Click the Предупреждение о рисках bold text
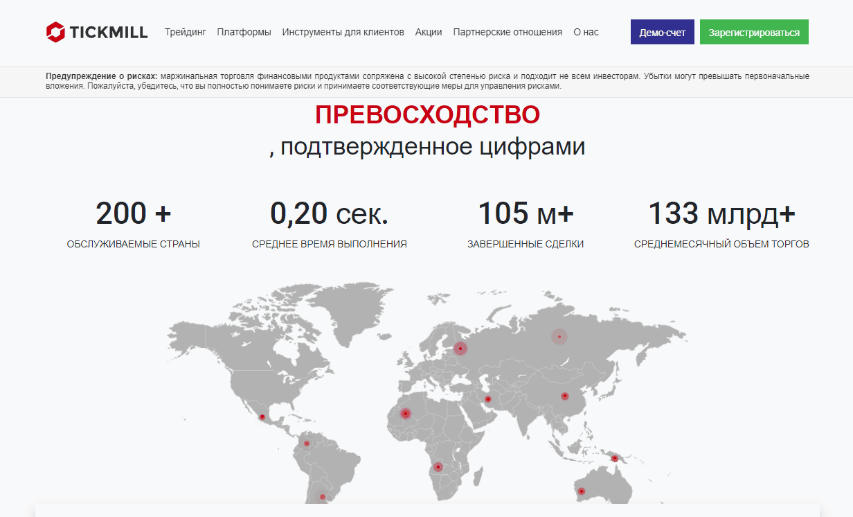The width and height of the screenshot is (853, 517). coord(102,76)
